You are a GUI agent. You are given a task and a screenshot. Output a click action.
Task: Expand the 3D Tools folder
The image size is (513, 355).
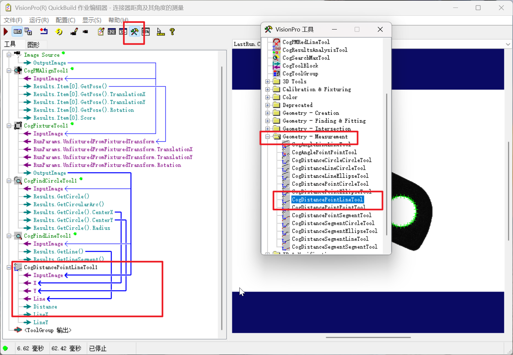click(267, 81)
